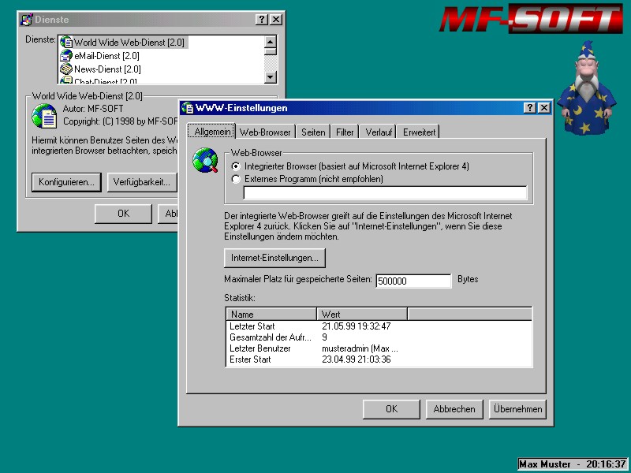Open the Erweitert tab
The image size is (631, 473).
(419, 132)
